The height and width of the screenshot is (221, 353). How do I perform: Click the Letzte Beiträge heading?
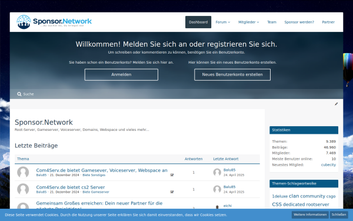36,146
